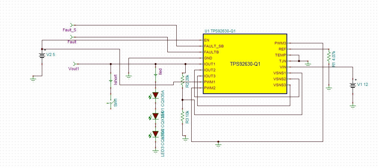
Task: Click ground symbol on GND pin wire
Action: [128, 76]
